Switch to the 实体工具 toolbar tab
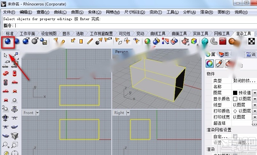The image size is (257, 155). (x=200, y=34)
